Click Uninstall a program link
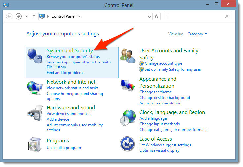This screenshot has height=167, width=243. coord(64,148)
